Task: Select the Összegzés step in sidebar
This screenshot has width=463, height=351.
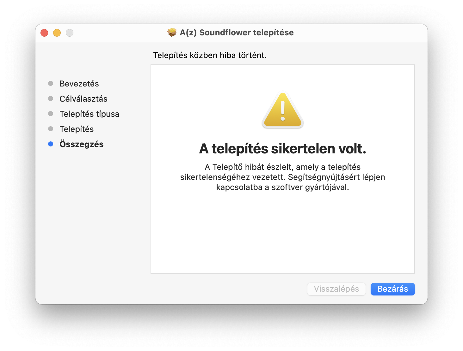Action: coord(82,144)
